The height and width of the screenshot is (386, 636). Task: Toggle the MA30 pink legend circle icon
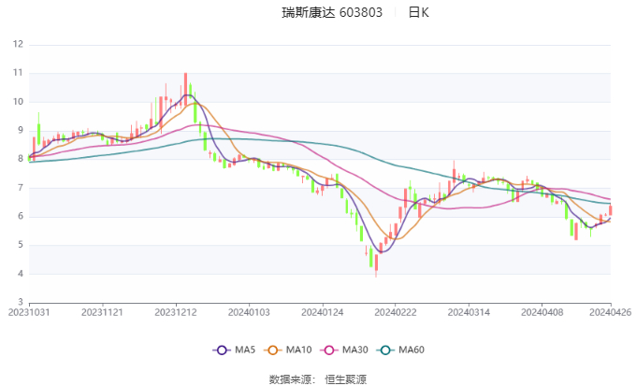(329, 350)
